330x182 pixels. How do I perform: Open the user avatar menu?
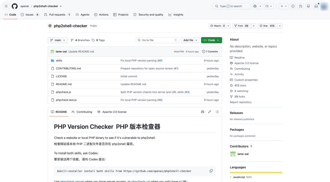tap(324, 6)
